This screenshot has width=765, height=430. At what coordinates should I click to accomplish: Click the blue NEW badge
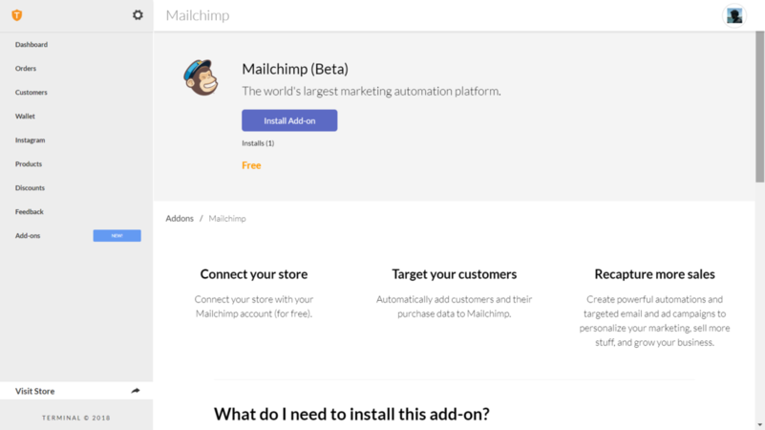pyautogui.click(x=117, y=236)
